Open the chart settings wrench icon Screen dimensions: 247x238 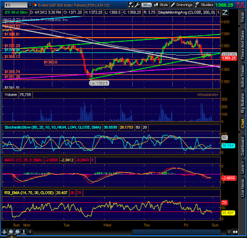tap(136, 5)
